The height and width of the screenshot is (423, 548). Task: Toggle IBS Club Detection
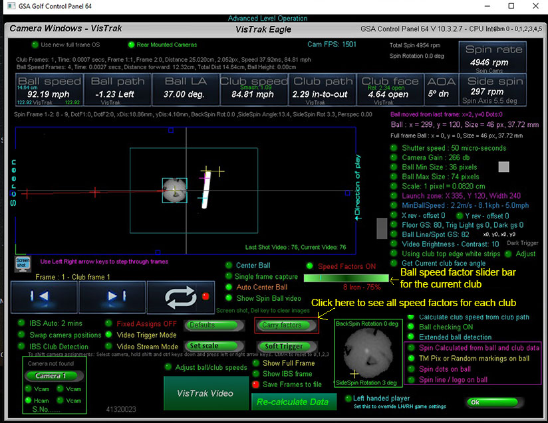coord(22,346)
